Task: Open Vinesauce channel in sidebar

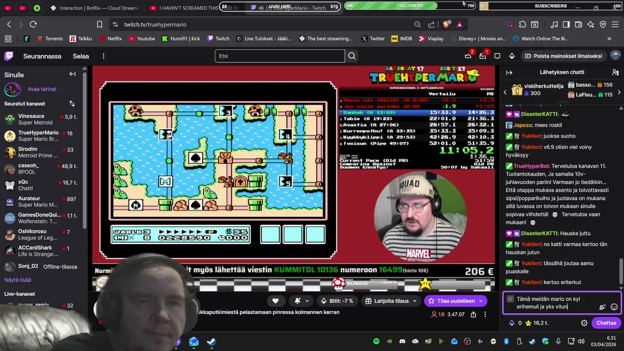Action: click(41, 119)
